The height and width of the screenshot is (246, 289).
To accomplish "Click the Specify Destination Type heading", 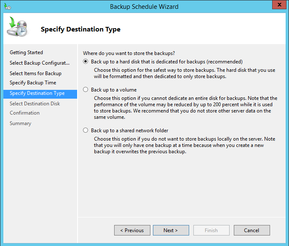I will tap(80, 29).
